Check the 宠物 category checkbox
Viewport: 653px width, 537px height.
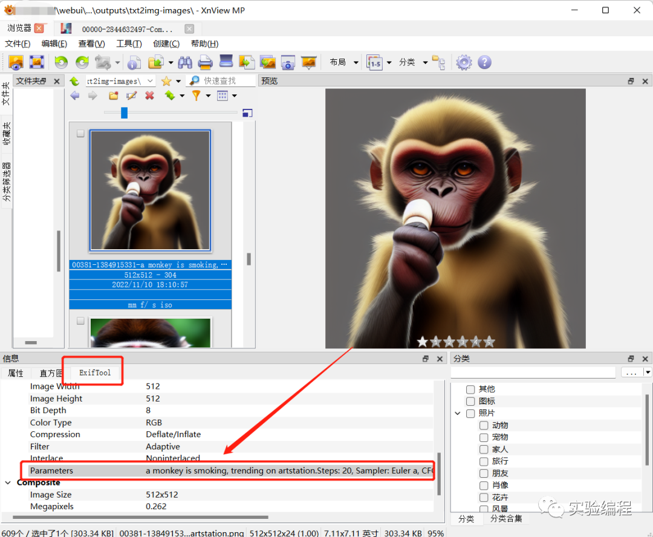[x=484, y=437]
